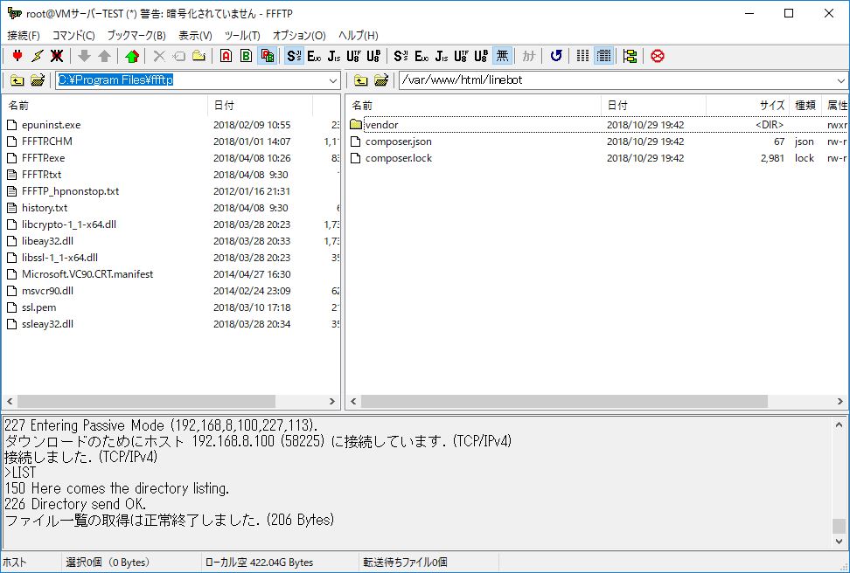Select ASCII transfer mode
The height and width of the screenshot is (573, 850).
click(226, 55)
